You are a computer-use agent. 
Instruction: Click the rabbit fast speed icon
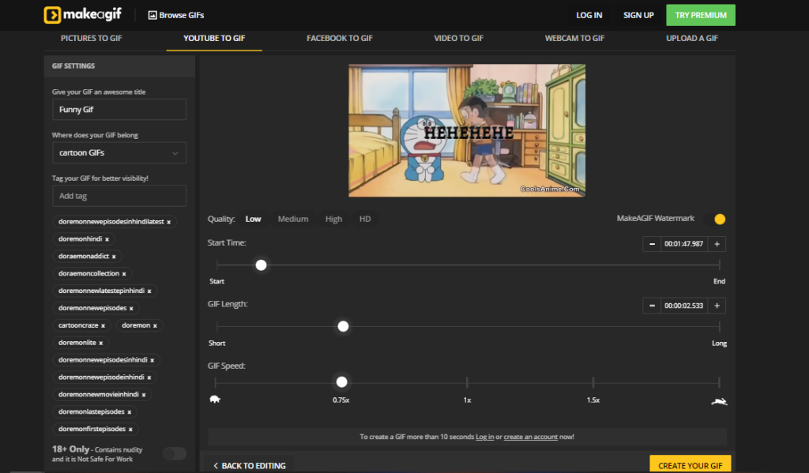[x=719, y=401]
